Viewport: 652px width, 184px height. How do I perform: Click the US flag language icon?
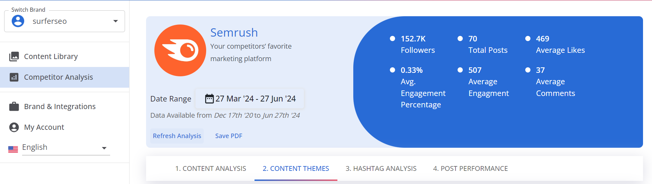[13, 149]
